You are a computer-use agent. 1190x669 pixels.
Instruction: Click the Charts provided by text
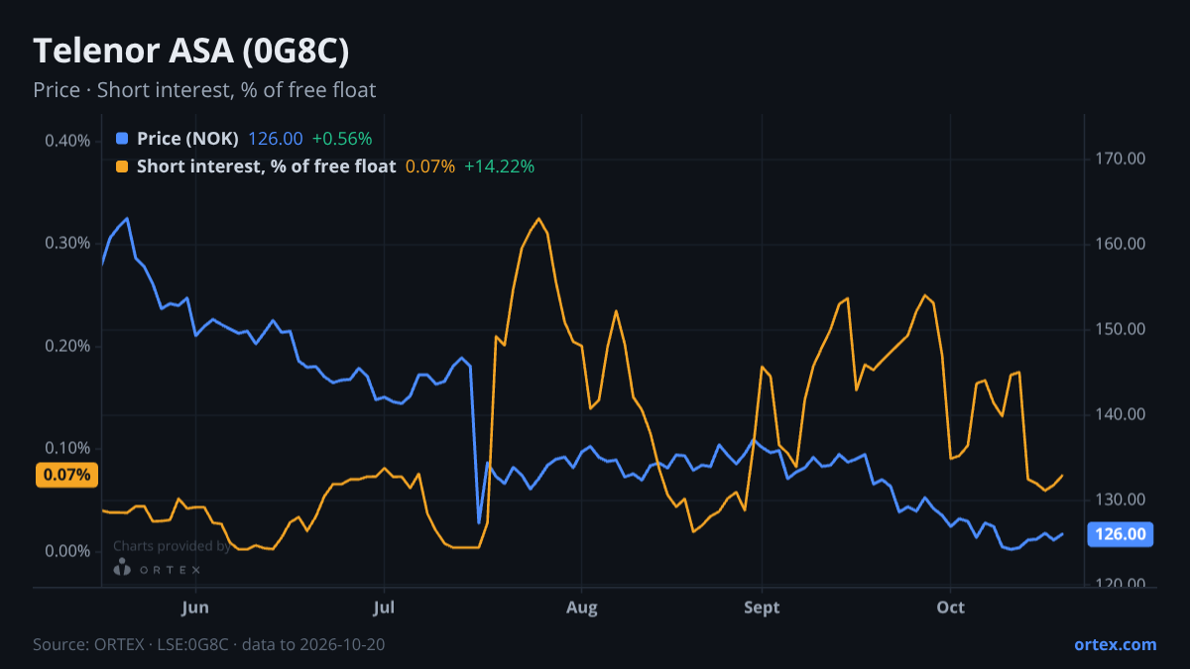coord(172,546)
